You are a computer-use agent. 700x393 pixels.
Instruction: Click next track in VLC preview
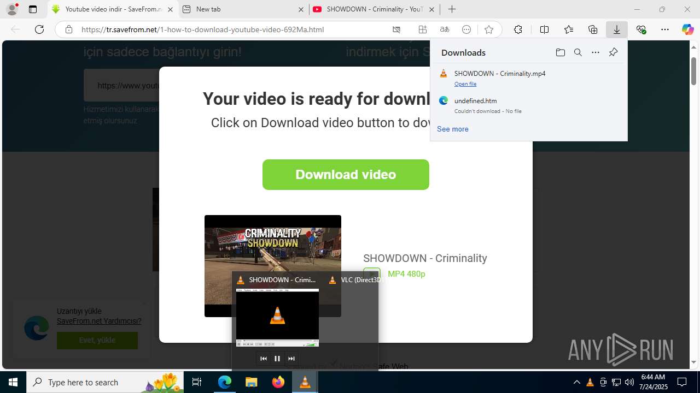[x=291, y=359]
